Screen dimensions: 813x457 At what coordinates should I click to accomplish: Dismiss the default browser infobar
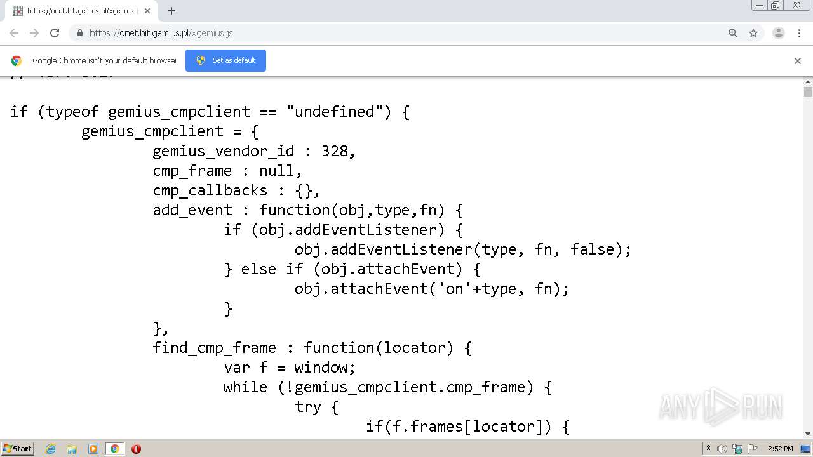(798, 61)
